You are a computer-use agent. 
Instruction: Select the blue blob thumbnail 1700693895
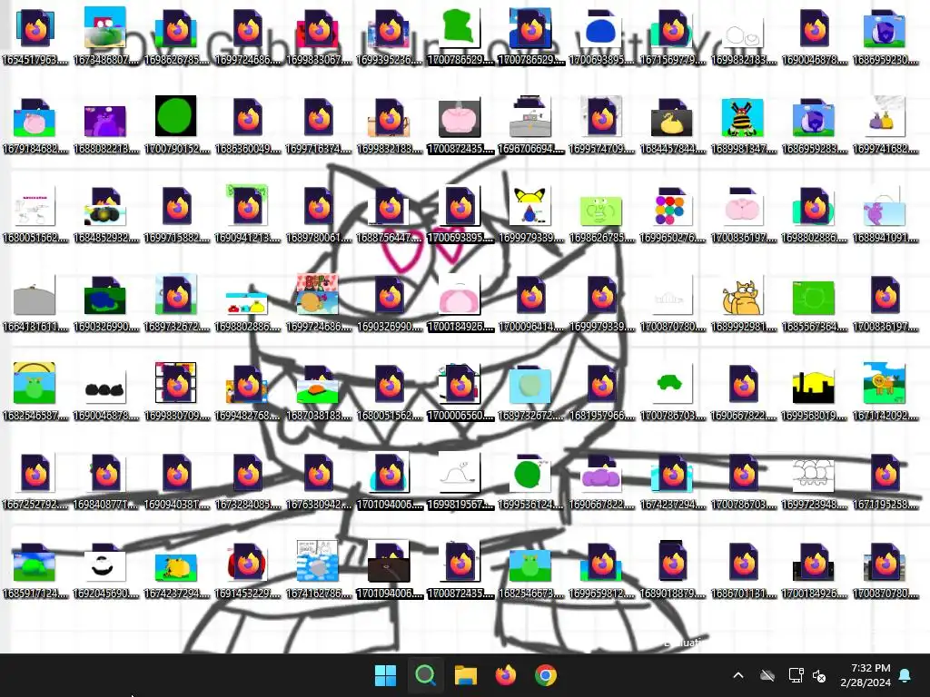[x=602, y=28]
